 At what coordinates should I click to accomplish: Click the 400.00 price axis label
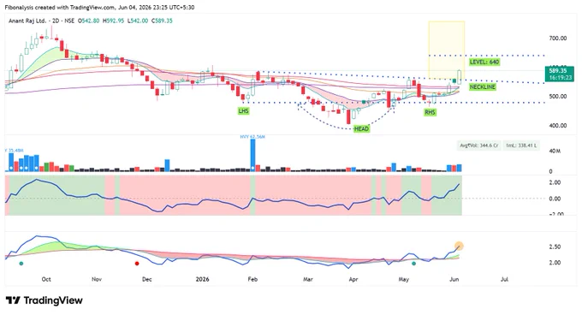pyautogui.click(x=558, y=126)
